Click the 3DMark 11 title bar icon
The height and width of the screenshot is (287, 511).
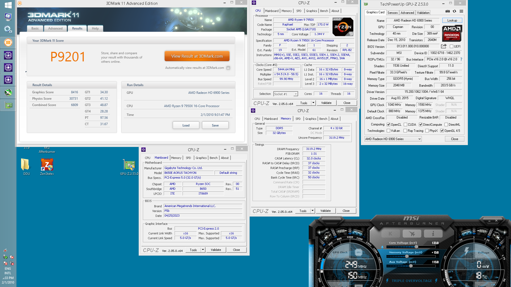coord(20,3)
